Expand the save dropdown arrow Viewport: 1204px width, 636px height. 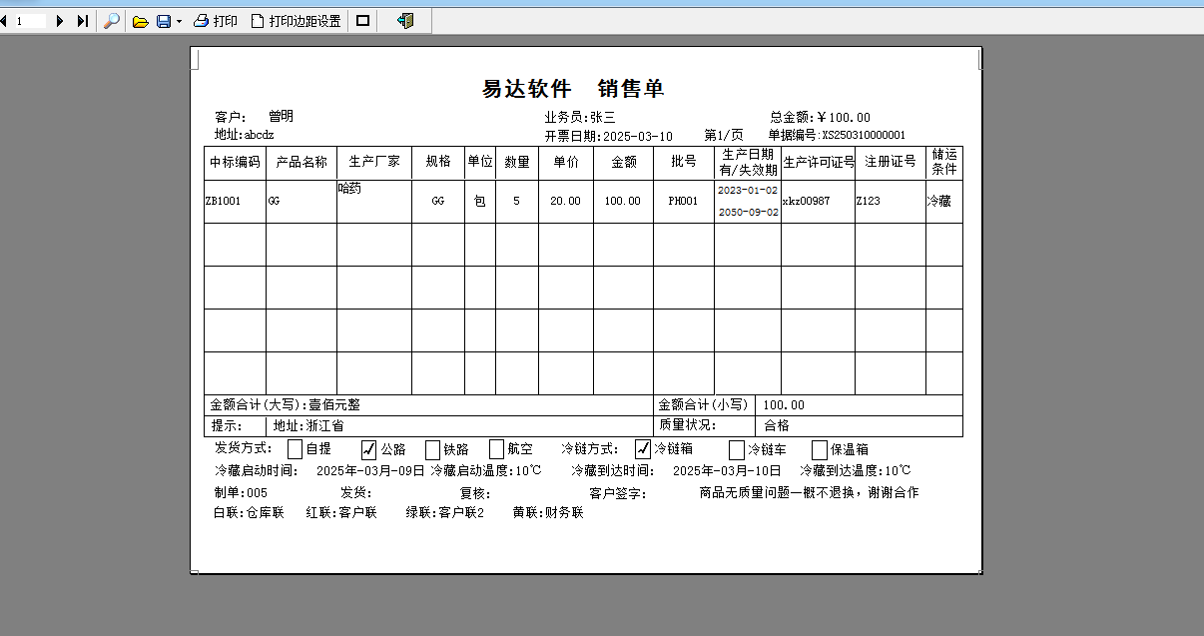click(179, 20)
